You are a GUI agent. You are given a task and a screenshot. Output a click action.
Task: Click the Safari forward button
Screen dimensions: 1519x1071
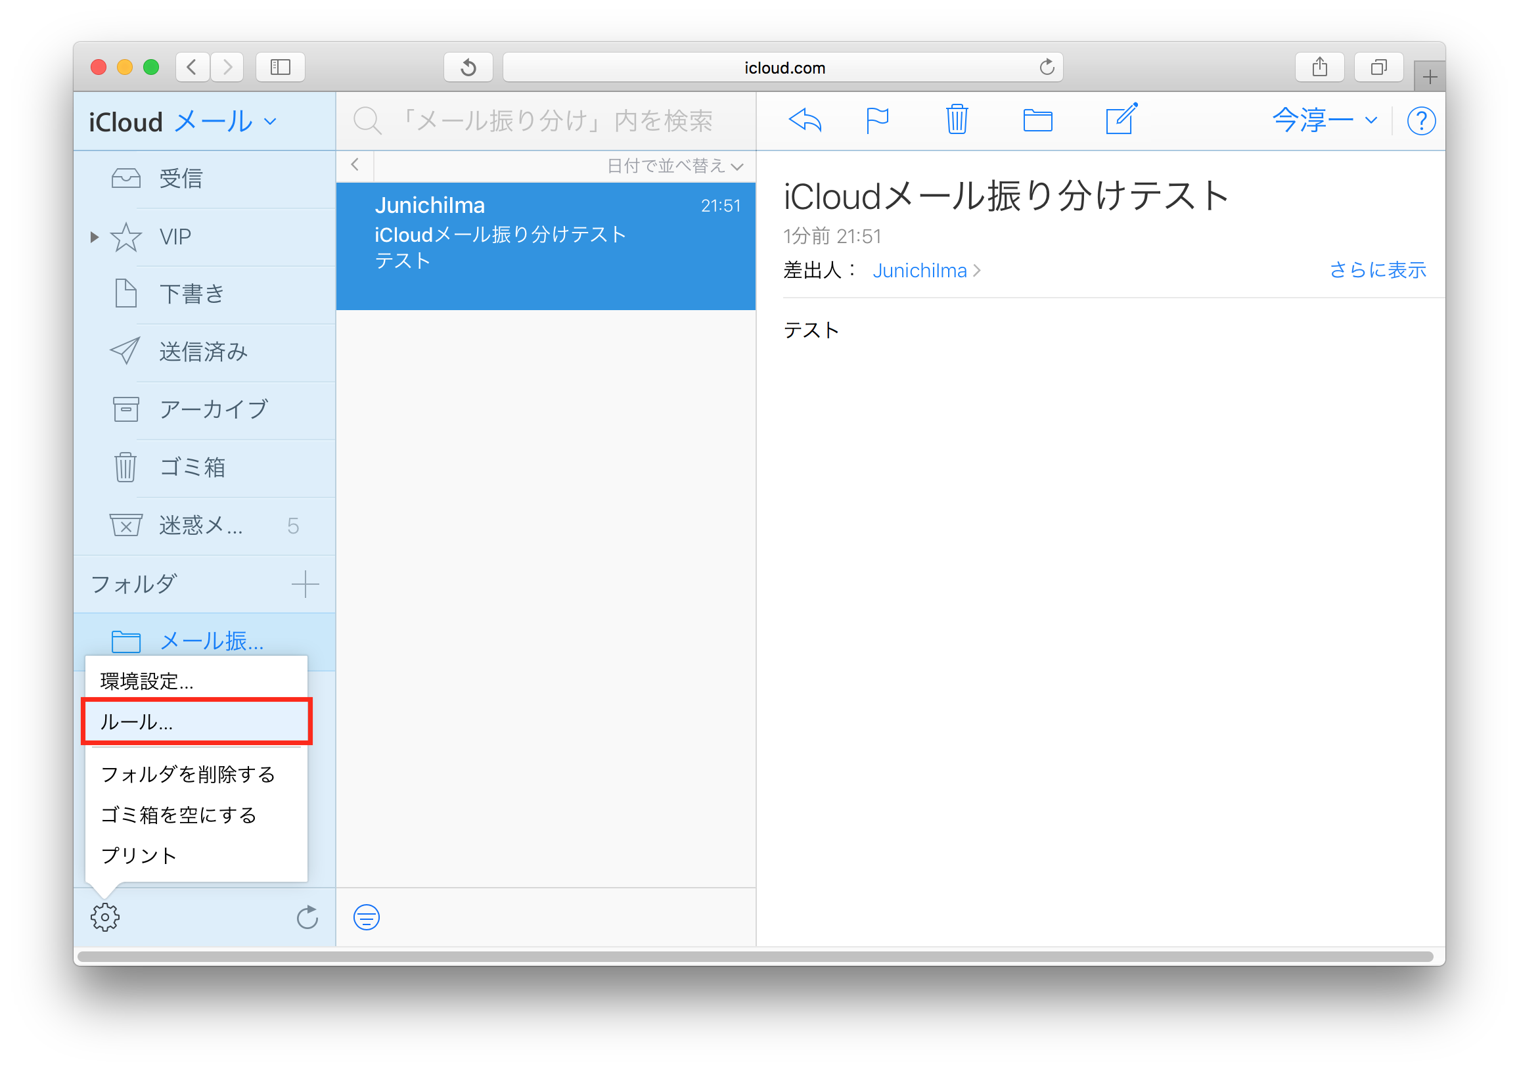click(x=227, y=67)
